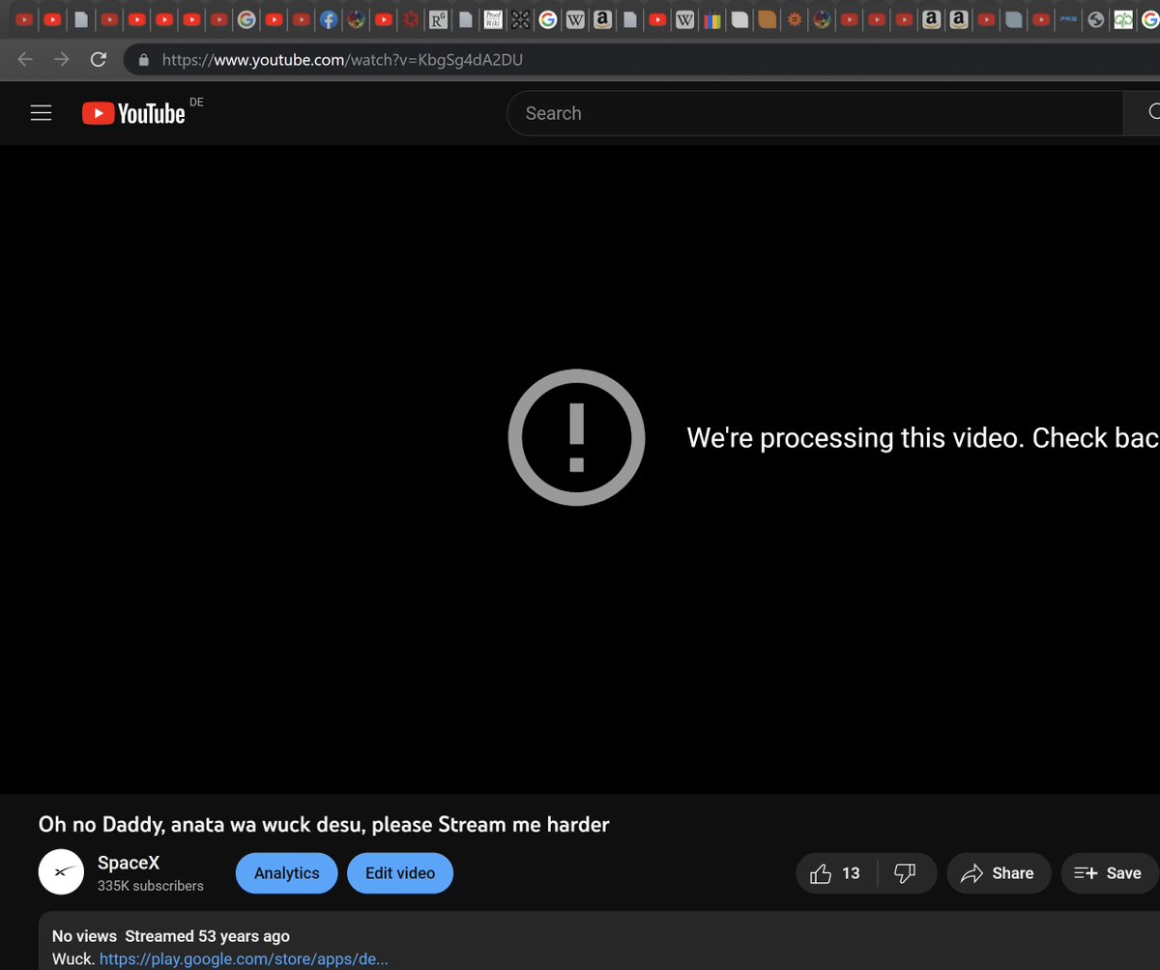The width and height of the screenshot is (1160, 970).
Task: Switch to the orange sun icon tab
Action: point(795,18)
